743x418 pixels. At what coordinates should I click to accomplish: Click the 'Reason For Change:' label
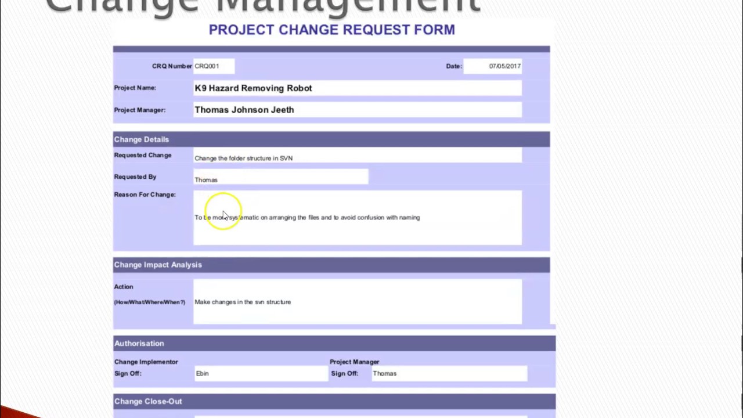tap(145, 194)
